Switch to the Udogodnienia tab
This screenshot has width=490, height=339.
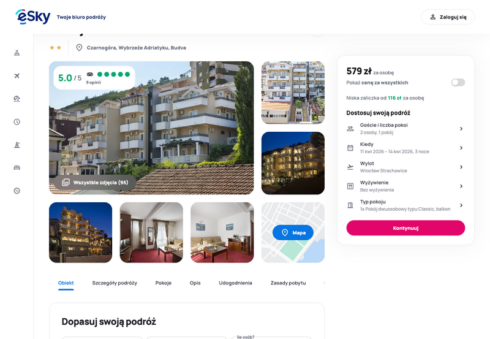(x=235, y=283)
